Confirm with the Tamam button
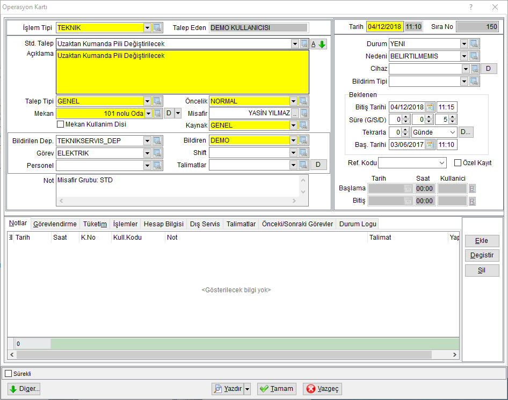Screen dimensions: 508x400 (x=277, y=389)
